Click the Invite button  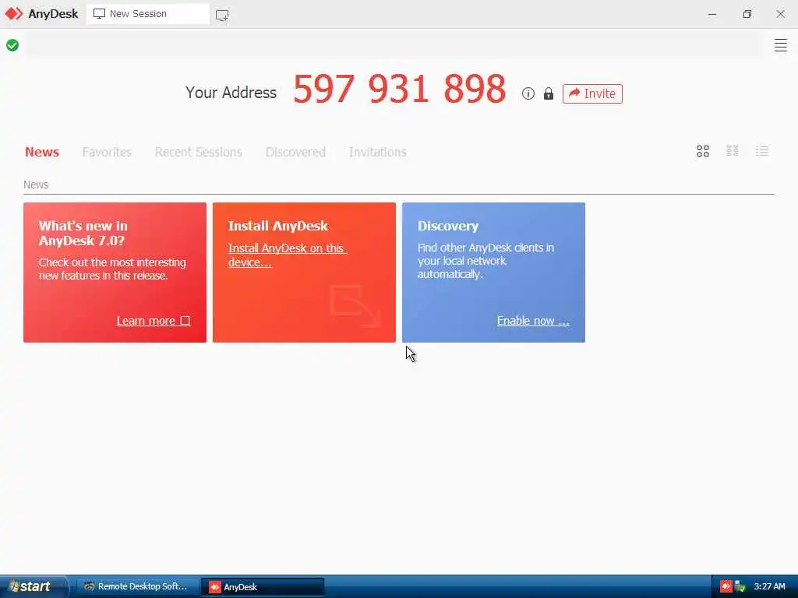[x=592, y=93]
